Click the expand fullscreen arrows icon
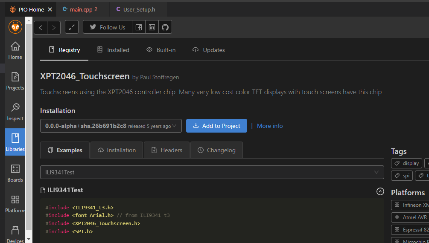The width and height of the screenshot is (429, 243). pyautogui.click(x=72, y=27)
